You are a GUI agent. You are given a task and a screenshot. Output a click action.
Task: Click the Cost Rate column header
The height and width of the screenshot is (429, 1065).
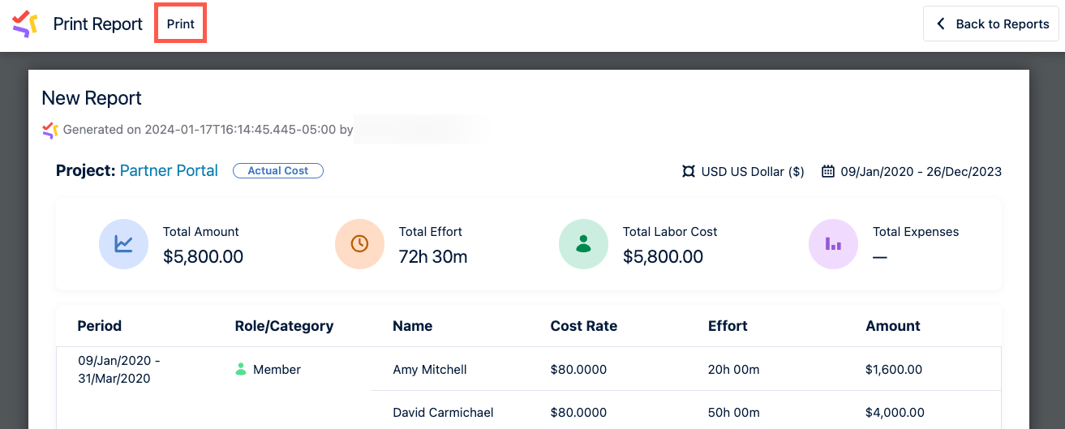coord(583,326)
